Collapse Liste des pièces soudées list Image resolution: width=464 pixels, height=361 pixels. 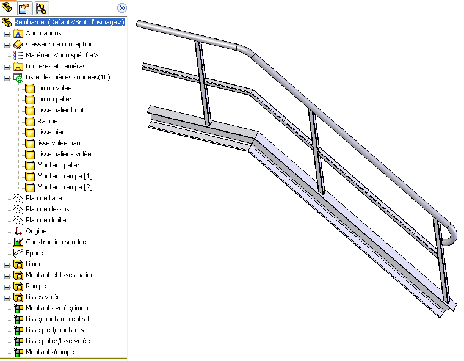click(7, 78)
